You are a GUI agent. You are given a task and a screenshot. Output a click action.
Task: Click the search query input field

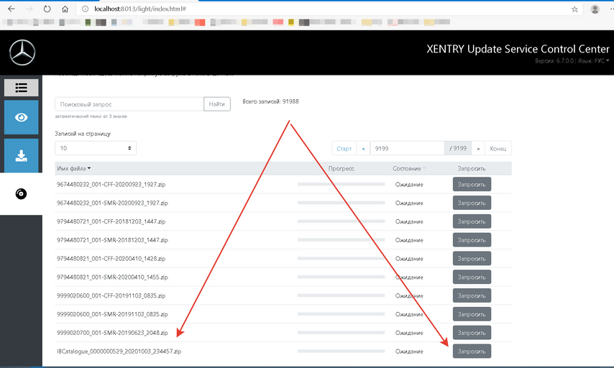click(x=129, y=104)
